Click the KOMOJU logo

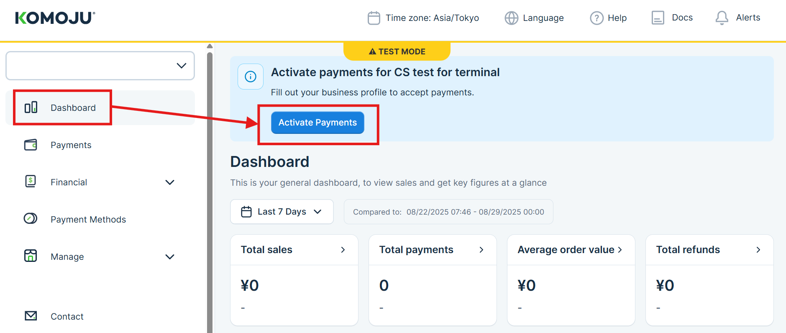(x=54, y=18)
